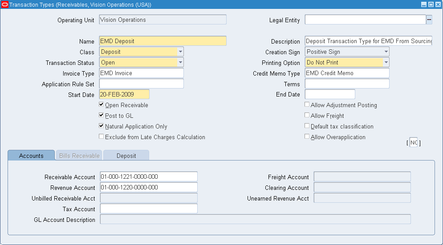
Task: Check the Allow Freight option
Action: [x=307, y=115]
